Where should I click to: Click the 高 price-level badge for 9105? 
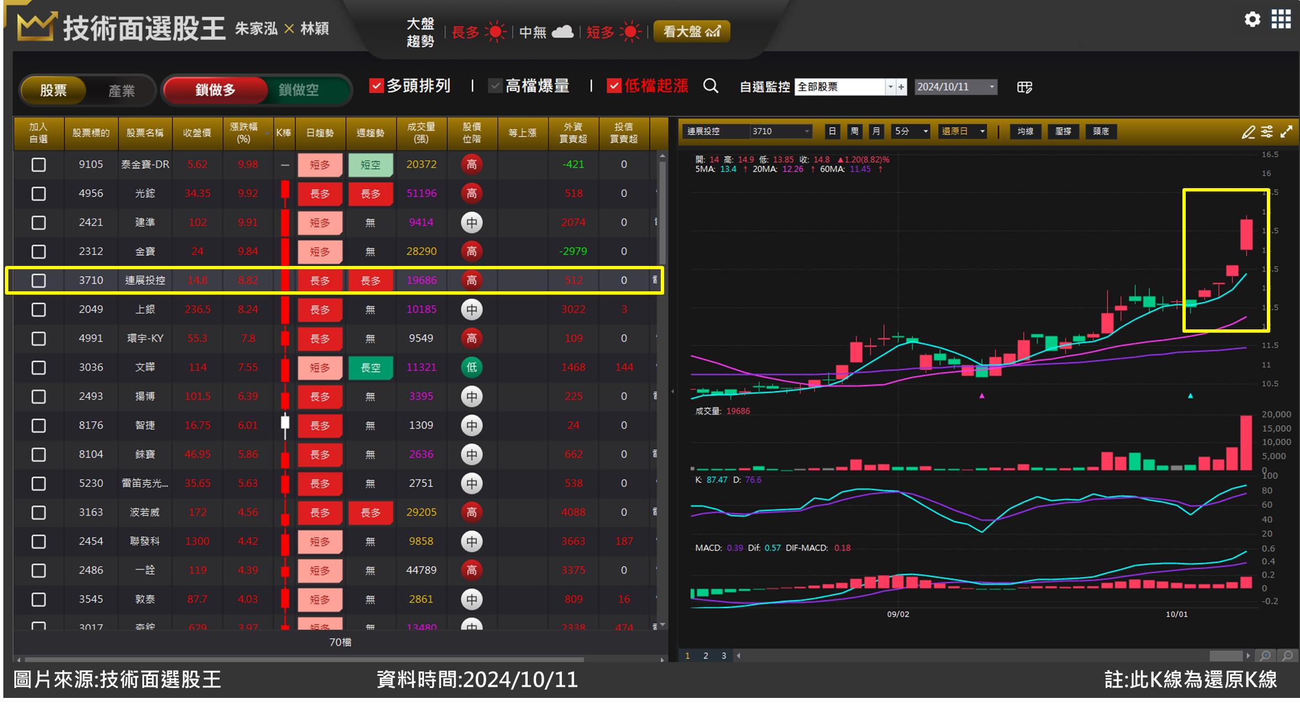pyautogui.click(x=471, y=164)
